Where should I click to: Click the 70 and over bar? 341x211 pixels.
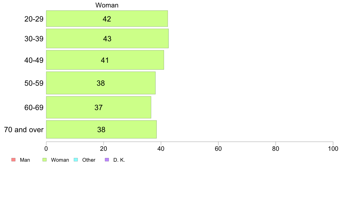[101, 130]
